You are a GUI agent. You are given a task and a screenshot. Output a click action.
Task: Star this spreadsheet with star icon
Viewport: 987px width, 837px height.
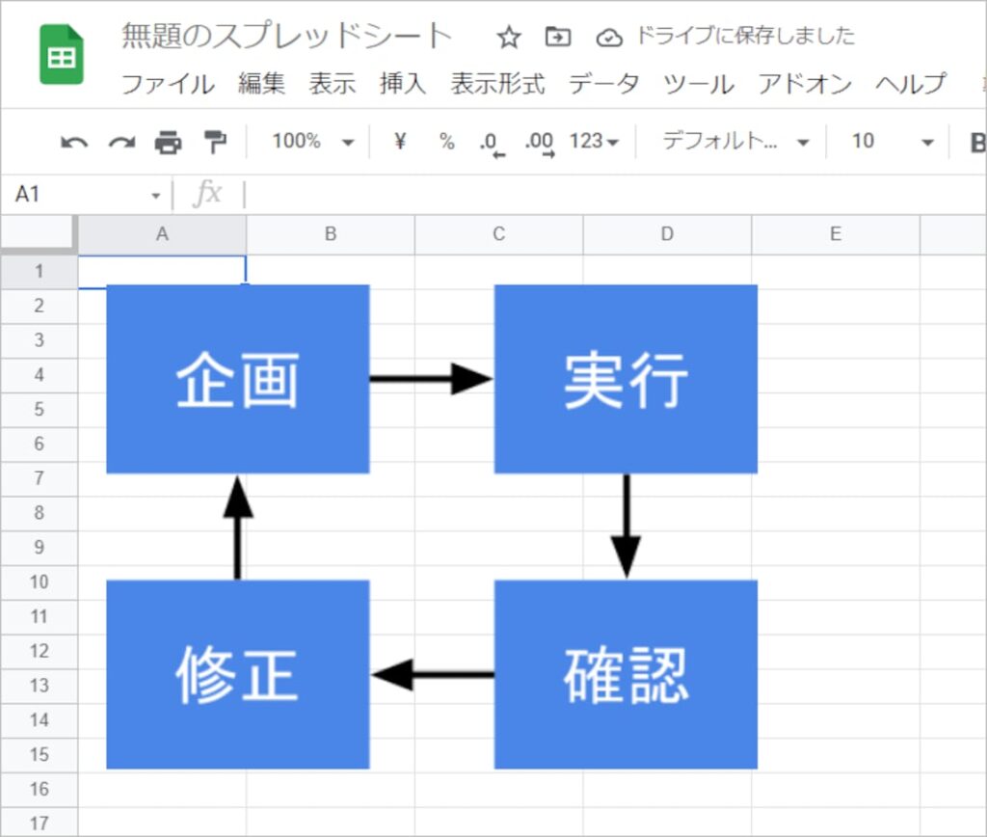click(509, 38)
